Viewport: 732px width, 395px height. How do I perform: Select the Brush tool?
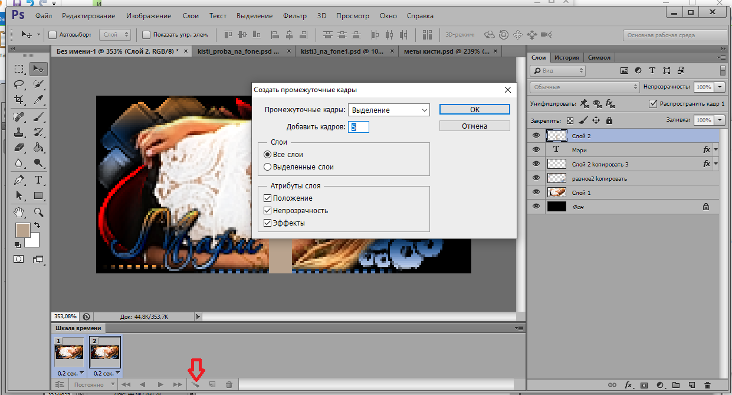tap(38, 116)
